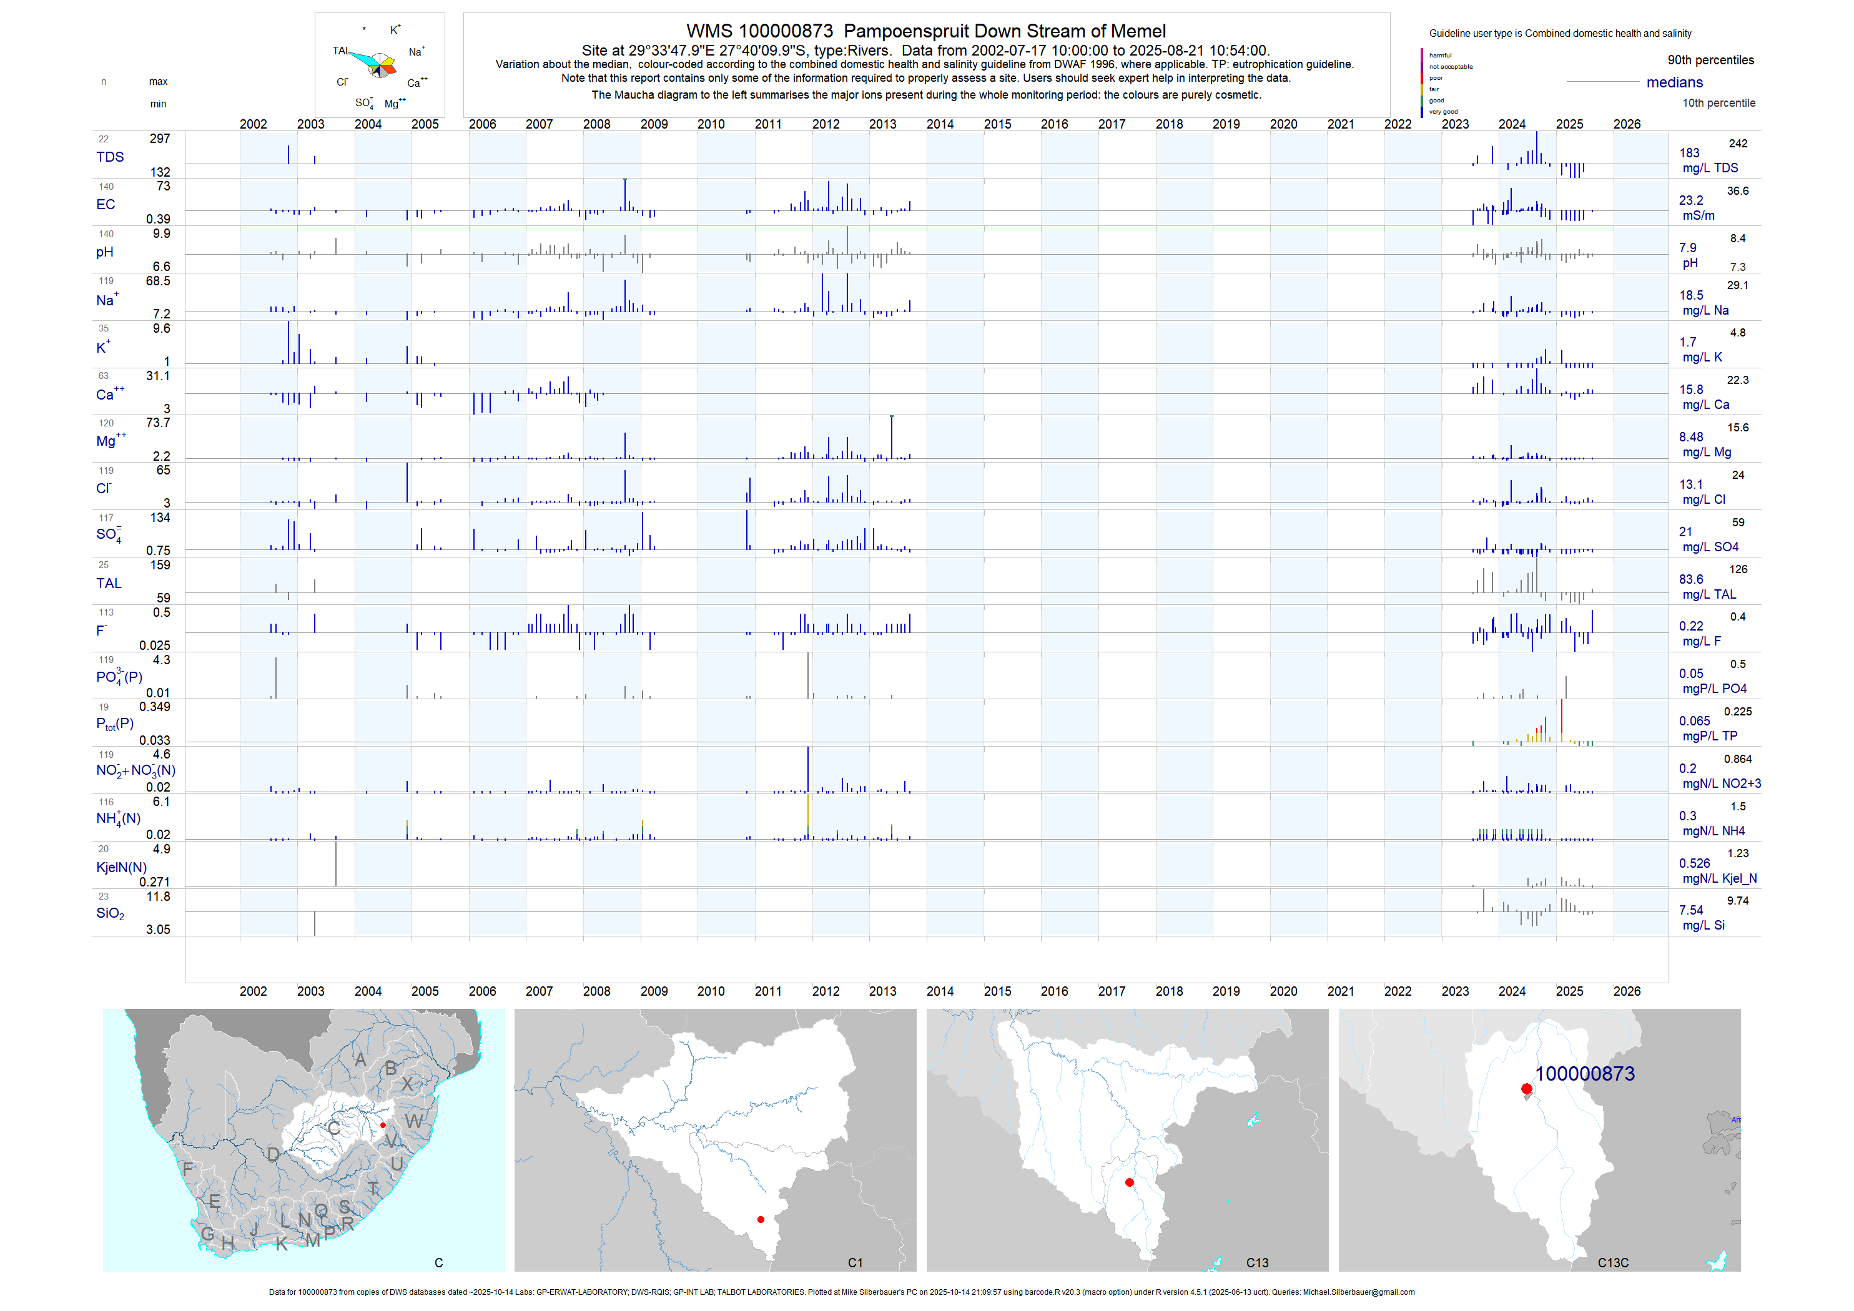The height and width of the screenshot is (1311, 1854).
Task: Click the red dot on C13 map
Action: tap(1129, 1182)
